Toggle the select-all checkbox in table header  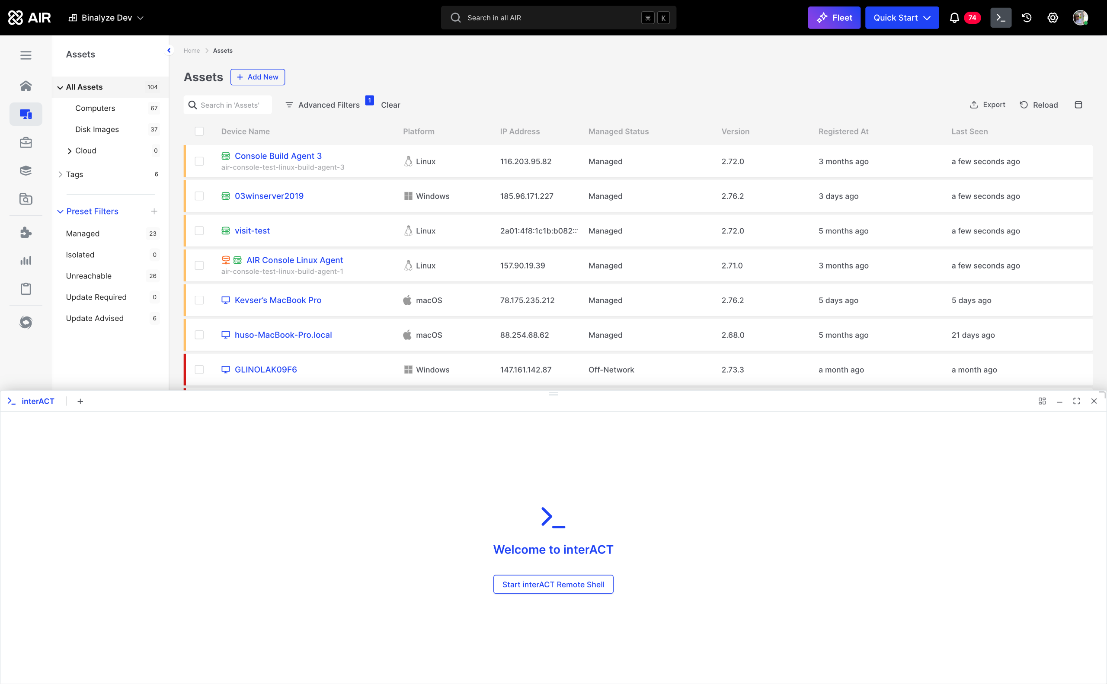pyautogui.click(x=199, y=131)
